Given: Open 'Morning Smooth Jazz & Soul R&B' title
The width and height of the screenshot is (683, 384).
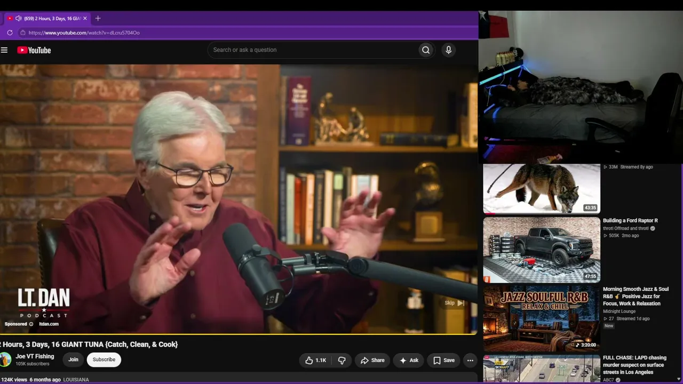Looking at the screenshot, I should pyautogui.click(x=636, y=297).
